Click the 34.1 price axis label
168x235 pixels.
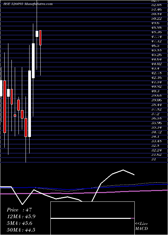click(155, 137)
